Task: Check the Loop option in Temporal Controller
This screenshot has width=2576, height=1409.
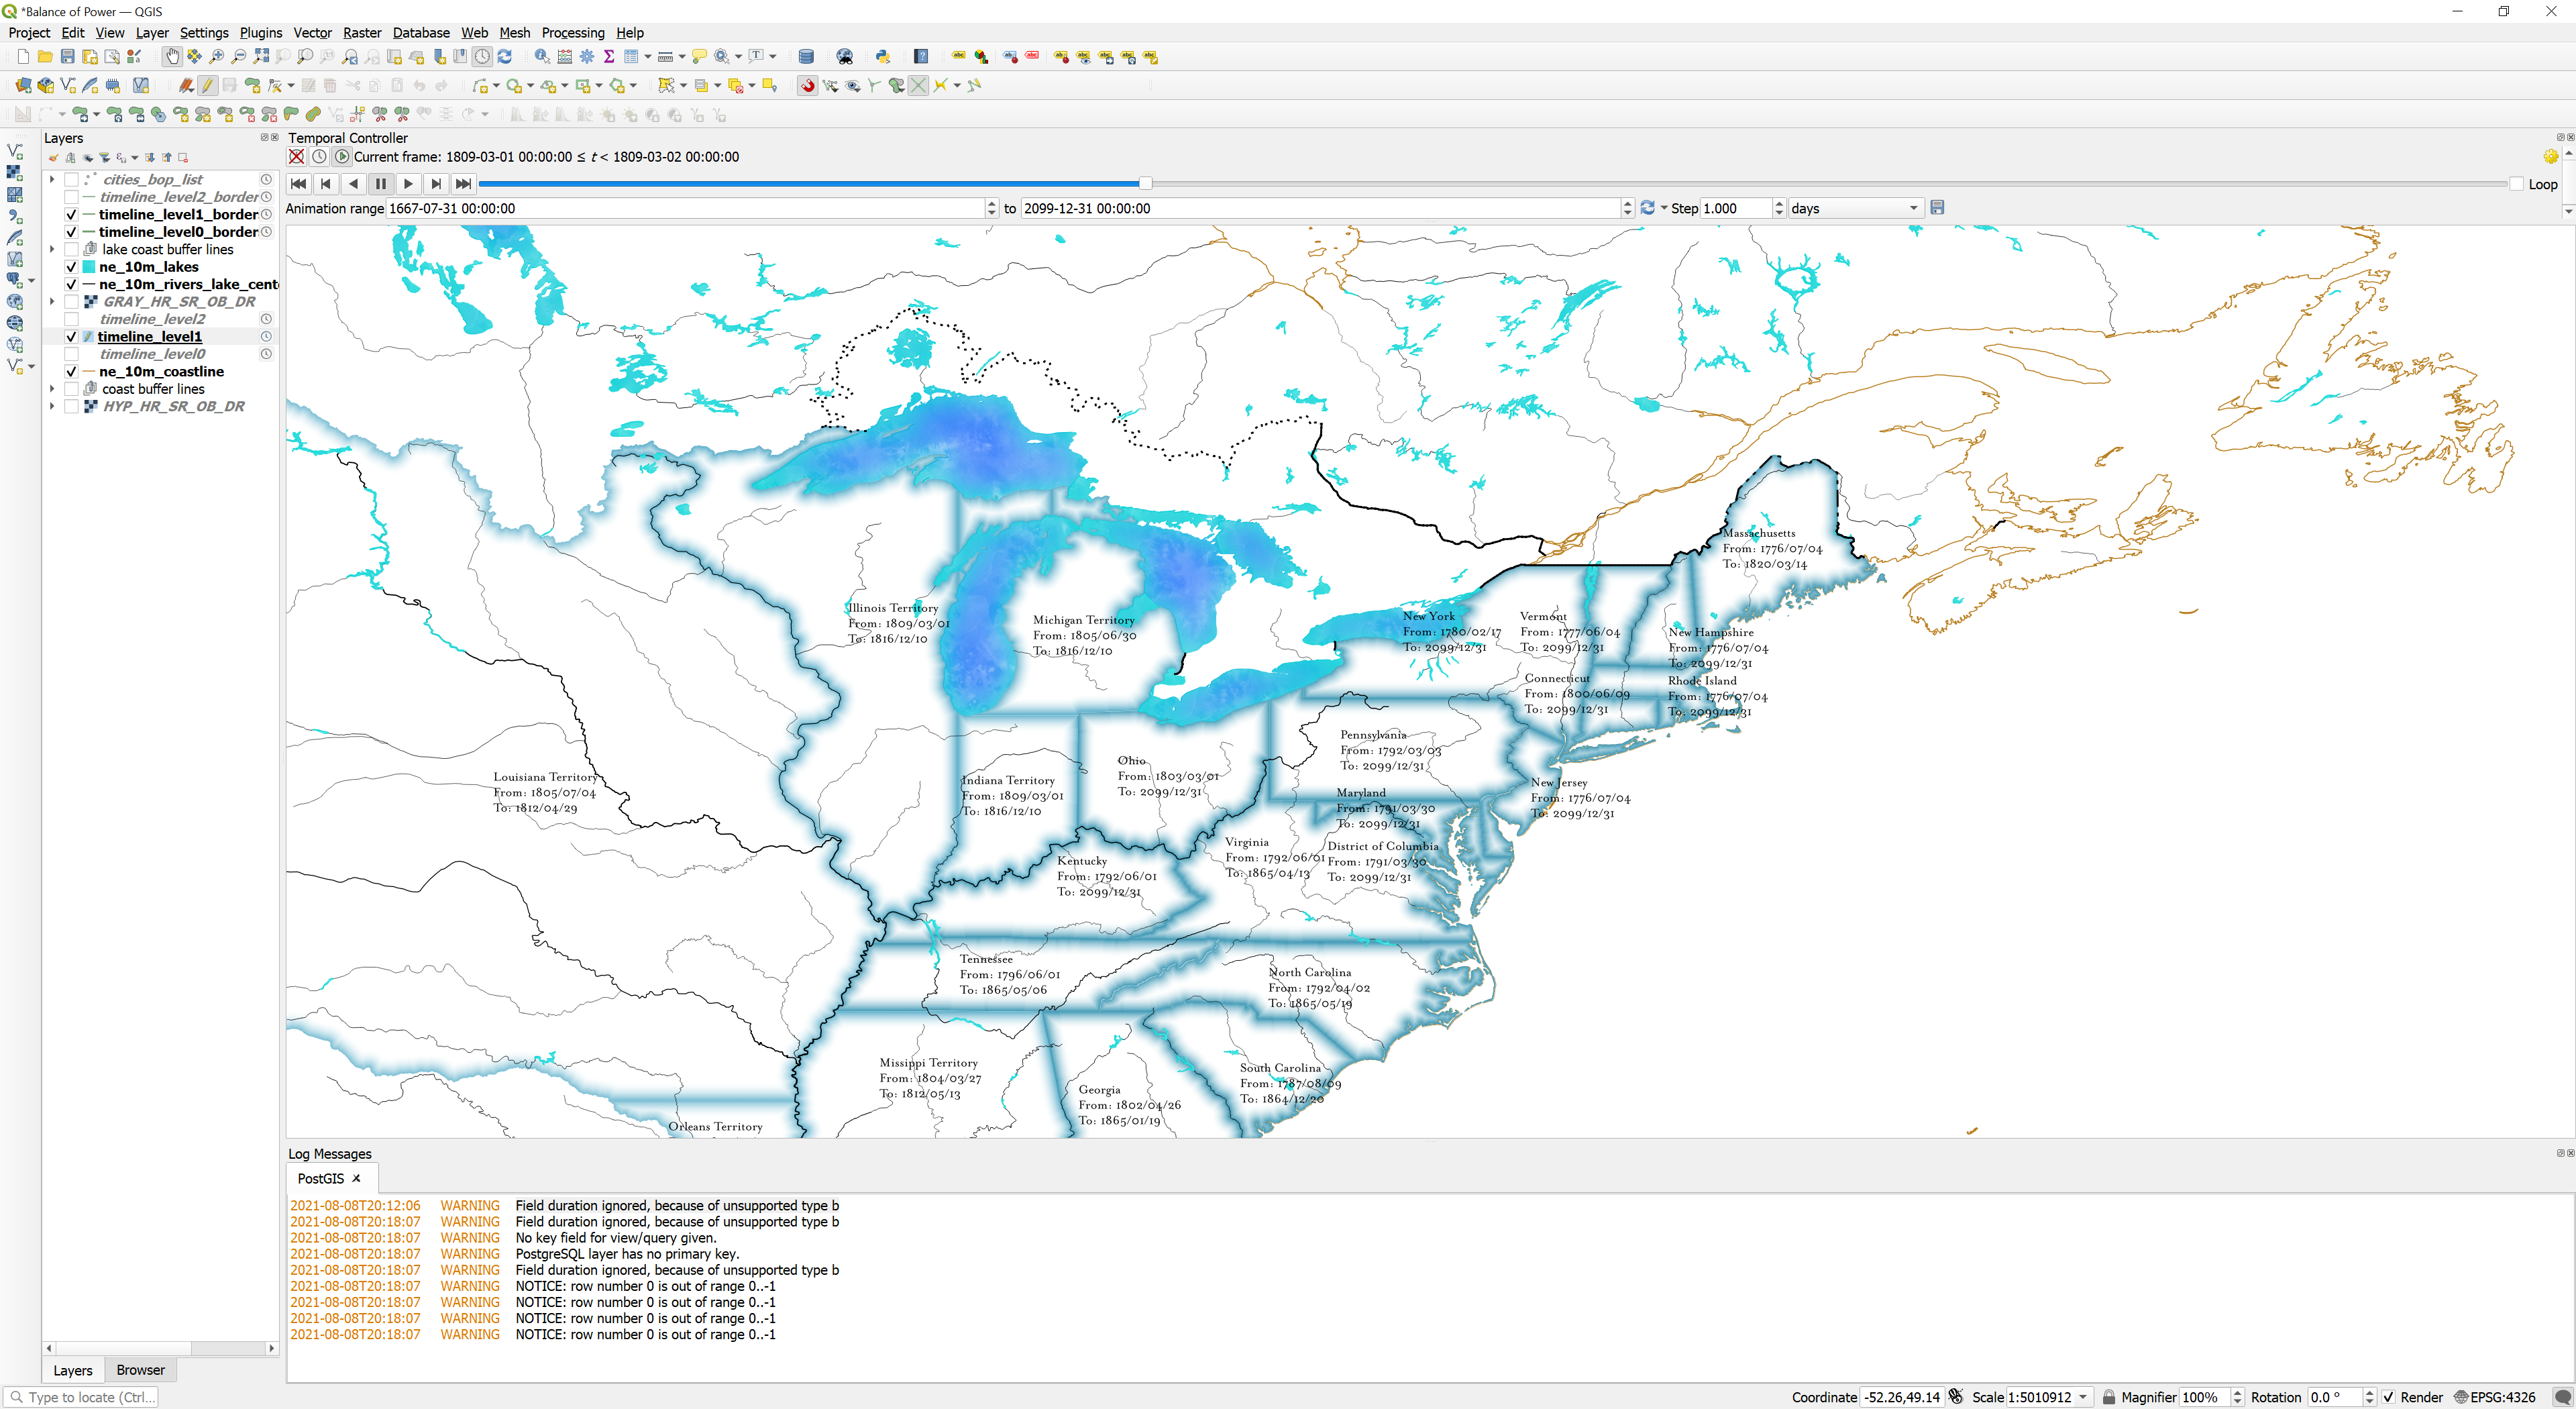Action: (2518, 184)
